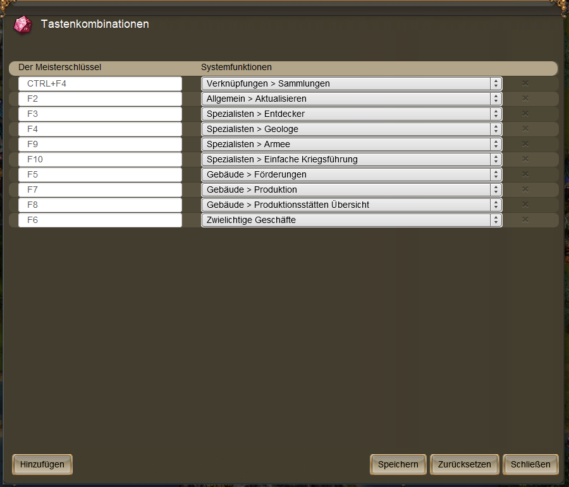Image resolution: width=569 pixels, height=487 pixels.
Task: Open Gebäude > Produktionsstätten Übersicht dropdown
Action: click(x=352, y=205)
